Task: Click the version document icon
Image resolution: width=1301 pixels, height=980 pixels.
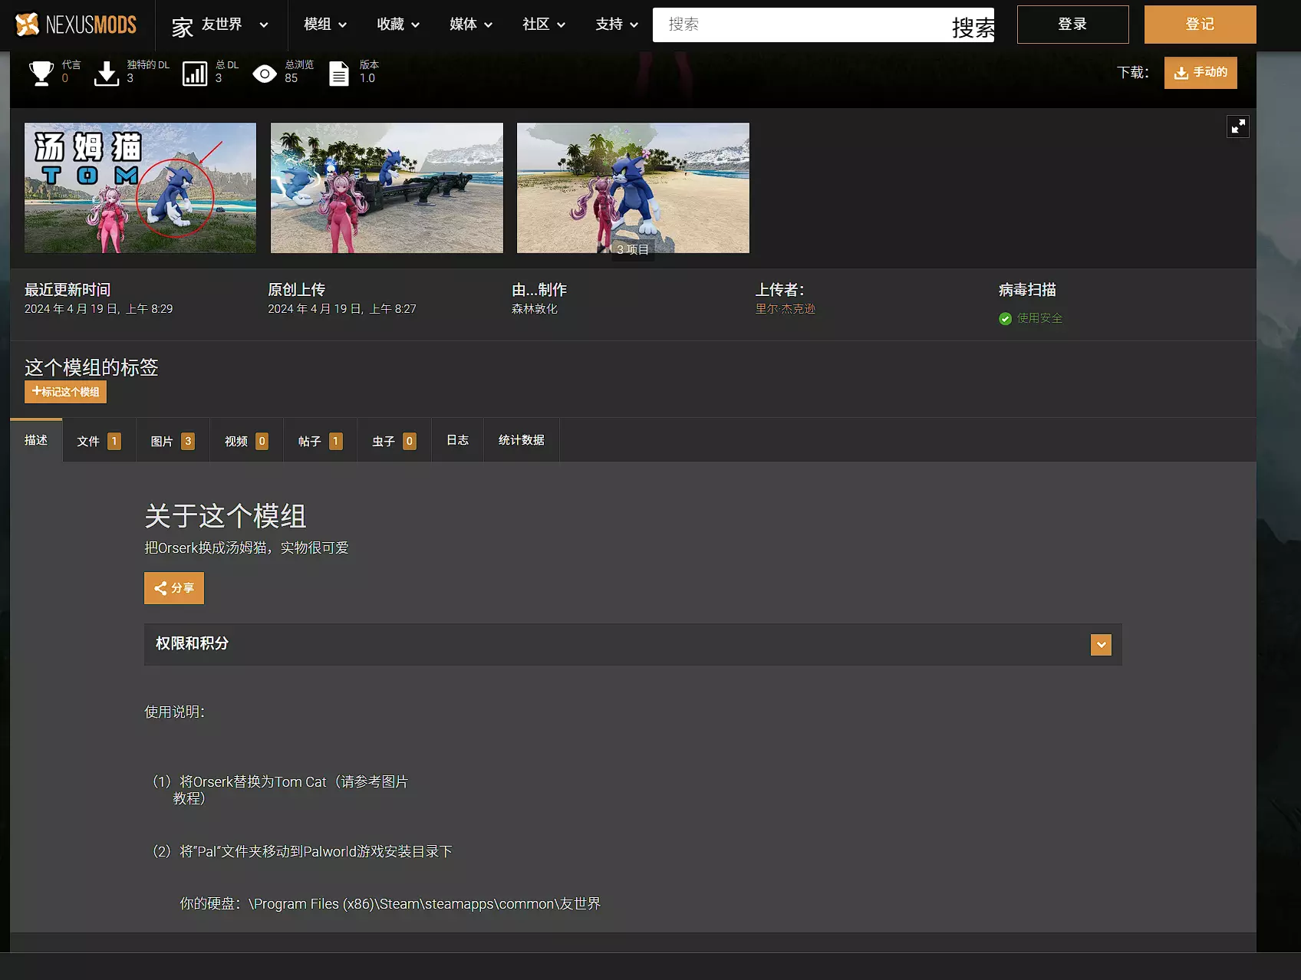Action: [x=339, y=73]
